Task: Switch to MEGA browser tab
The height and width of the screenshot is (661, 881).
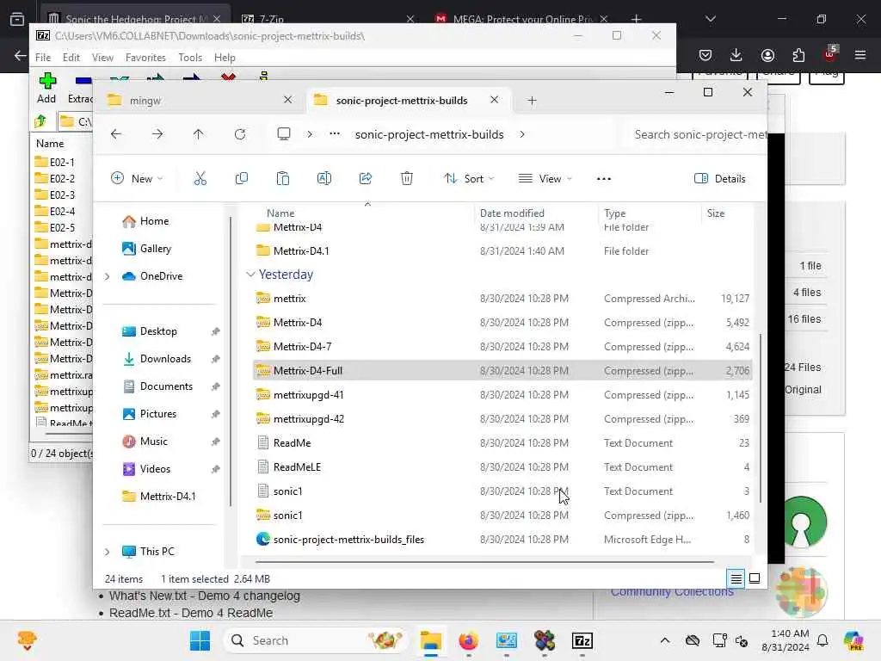Action: point(520,19)
